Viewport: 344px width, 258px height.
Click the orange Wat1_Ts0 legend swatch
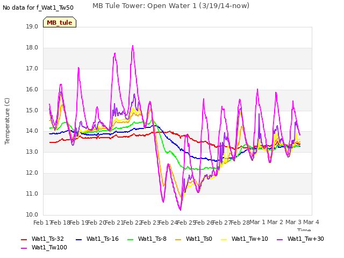click(178, 239)
